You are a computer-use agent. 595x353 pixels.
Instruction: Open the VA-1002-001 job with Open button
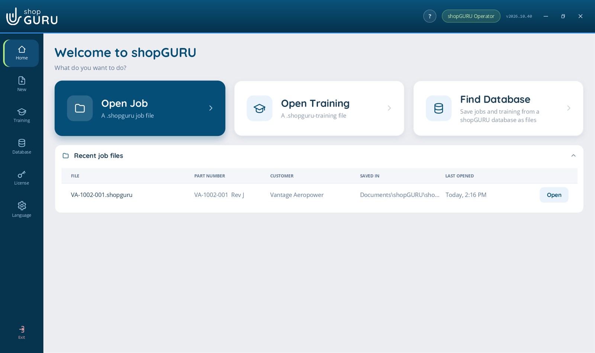554,195
